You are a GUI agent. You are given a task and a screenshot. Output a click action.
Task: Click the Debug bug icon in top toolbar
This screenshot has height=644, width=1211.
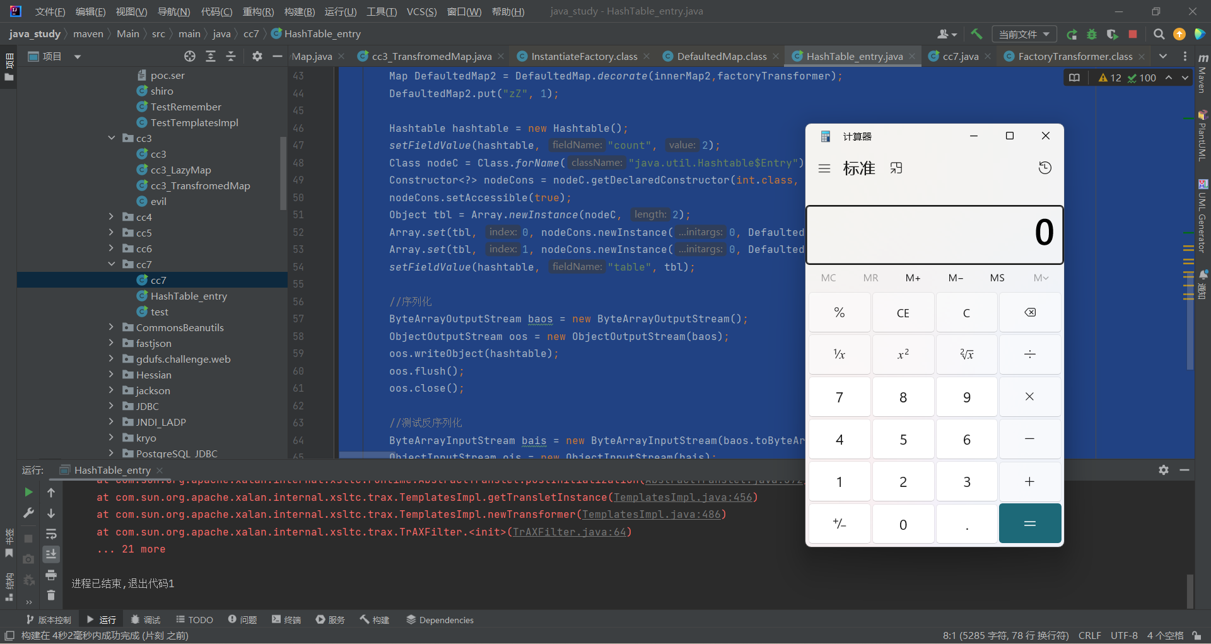pyautogui.click(x=1092, y=34)
